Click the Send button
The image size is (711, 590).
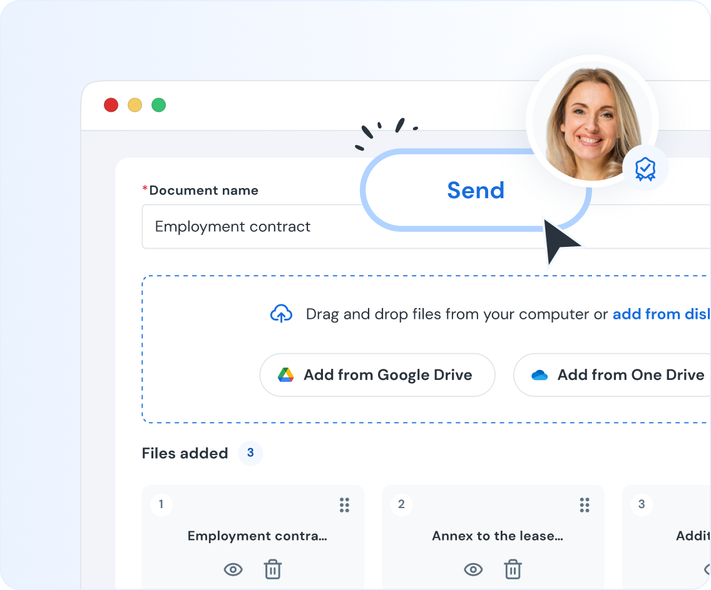475,190
